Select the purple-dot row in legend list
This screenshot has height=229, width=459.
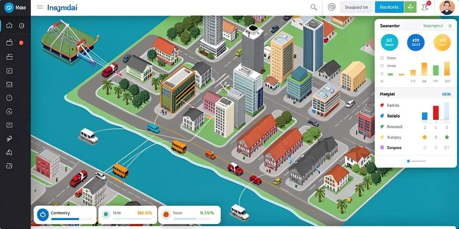click(416, 148)
